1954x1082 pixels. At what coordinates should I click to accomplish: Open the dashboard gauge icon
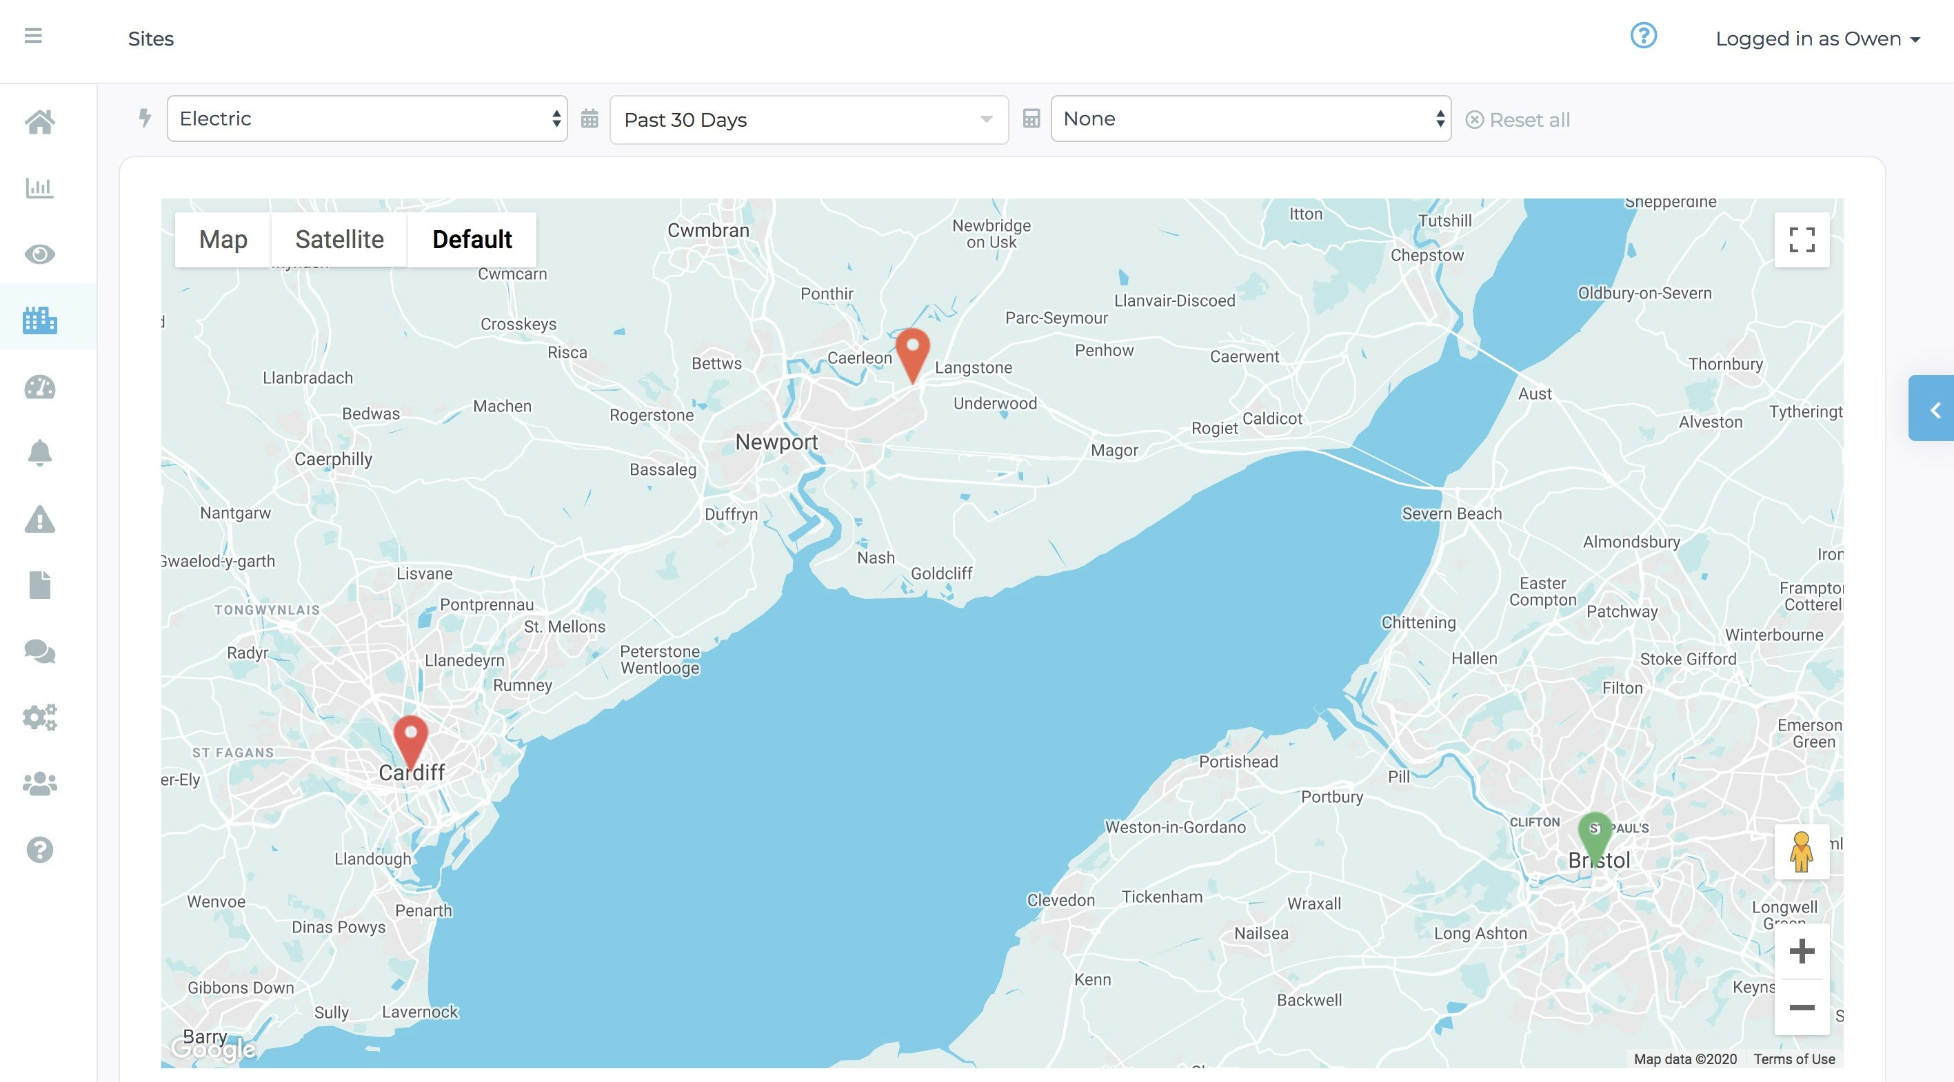[x=39, y=387]
